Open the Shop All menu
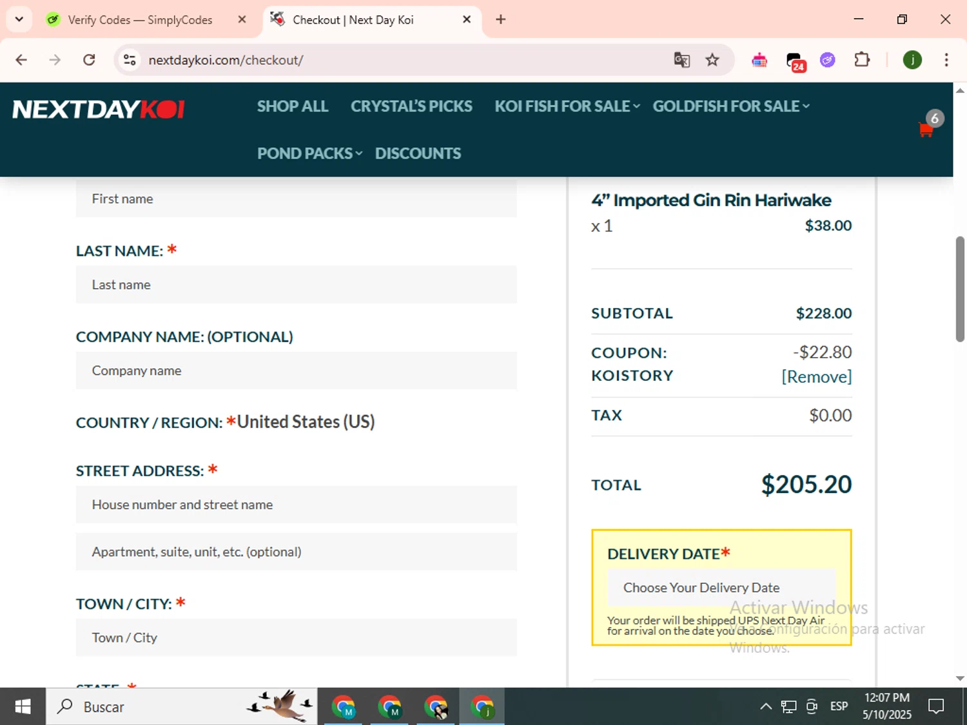The height and width of the screenshot is (725, 967). (x=293, y=106)
